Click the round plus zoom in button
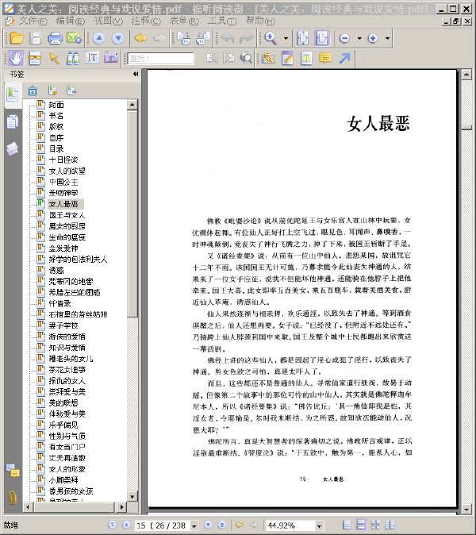 pos(373,38)
